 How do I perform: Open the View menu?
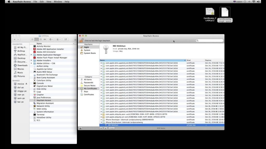(x=49, y=2)
